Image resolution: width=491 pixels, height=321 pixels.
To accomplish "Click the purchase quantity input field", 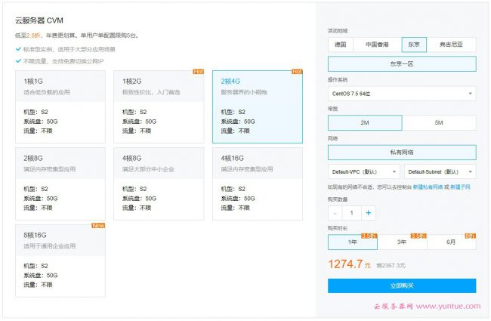I will point(351,213).
